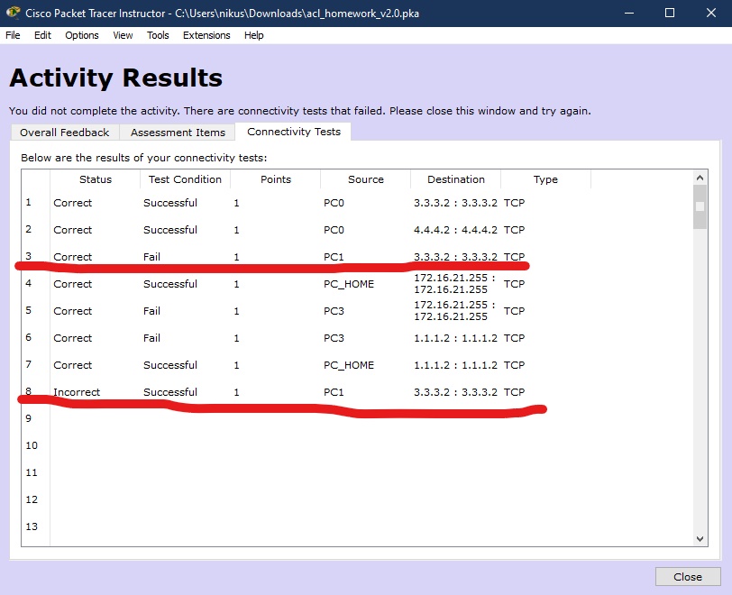Click destination 4.4.4.2 : 4.4.4.2 in row 2

tap(455, 230)
